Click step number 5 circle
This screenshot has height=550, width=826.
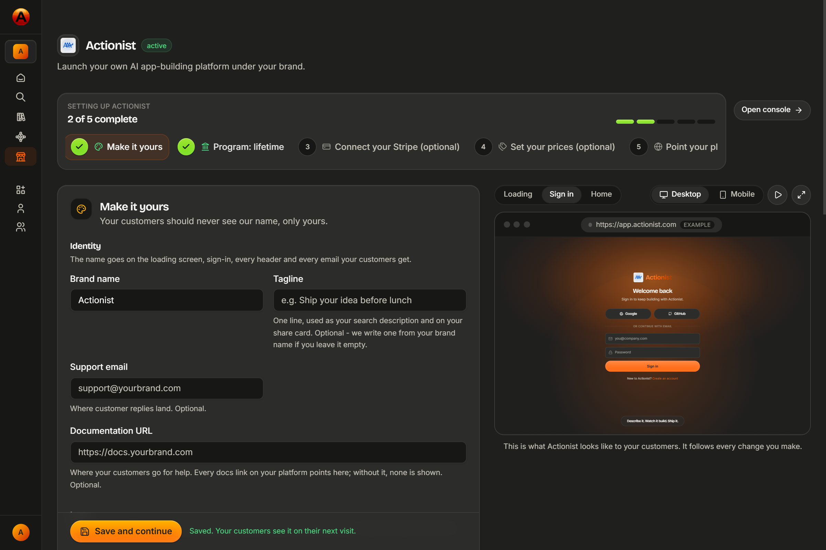[x=638, y=147]
